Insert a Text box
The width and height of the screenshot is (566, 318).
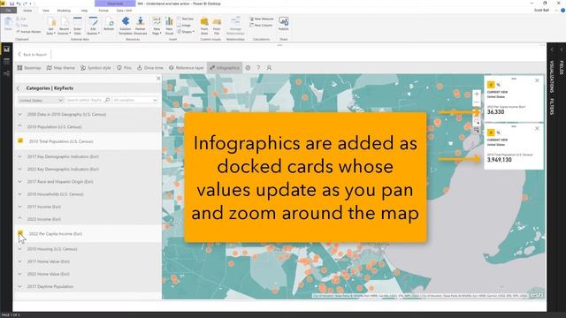[186, 19]
